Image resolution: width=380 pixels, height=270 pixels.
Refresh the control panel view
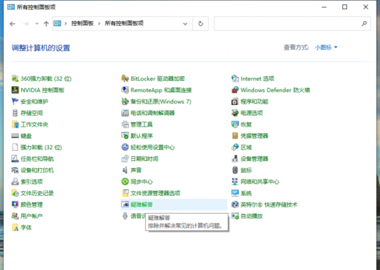201,23
